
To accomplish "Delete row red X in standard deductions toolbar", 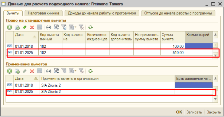I will click(32, 27).
